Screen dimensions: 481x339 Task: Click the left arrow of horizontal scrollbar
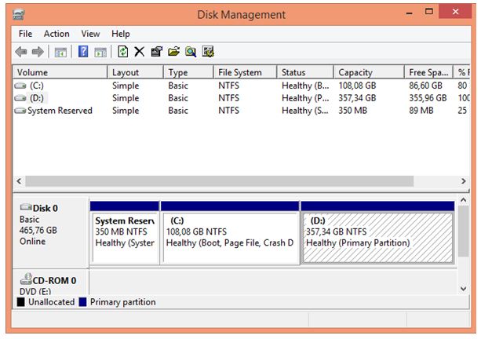19,181
